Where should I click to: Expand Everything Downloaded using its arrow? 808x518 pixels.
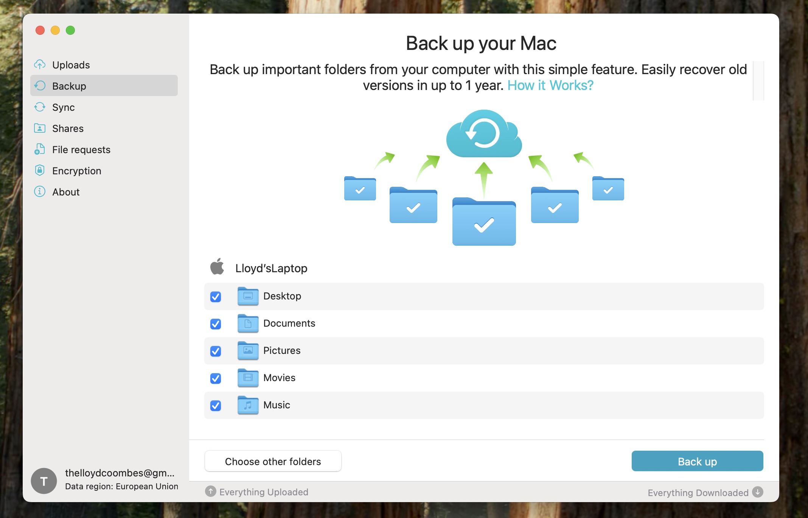click(x=757, y=492)
